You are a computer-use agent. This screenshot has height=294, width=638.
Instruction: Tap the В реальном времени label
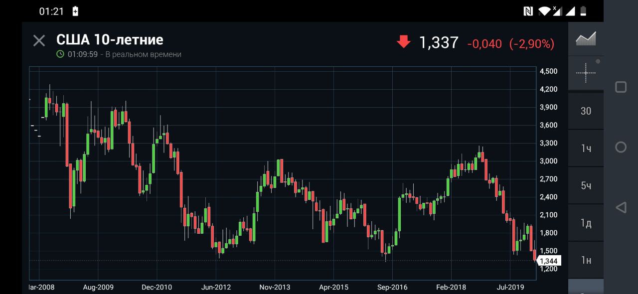point(144,54)
